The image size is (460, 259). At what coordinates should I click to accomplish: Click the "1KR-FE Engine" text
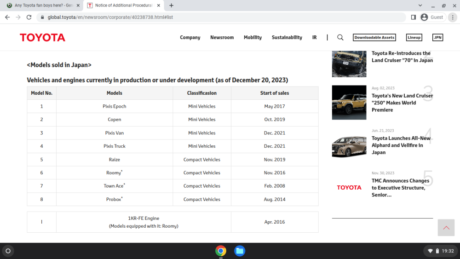(x=144, y=218)
